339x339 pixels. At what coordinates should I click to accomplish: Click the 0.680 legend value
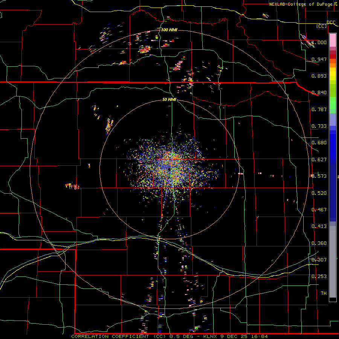pos(319,143)
